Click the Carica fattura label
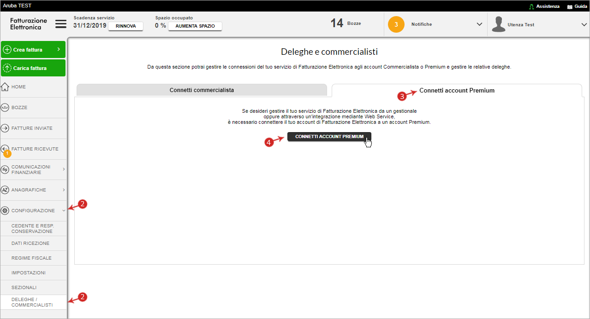 click(x=30, y=68)
